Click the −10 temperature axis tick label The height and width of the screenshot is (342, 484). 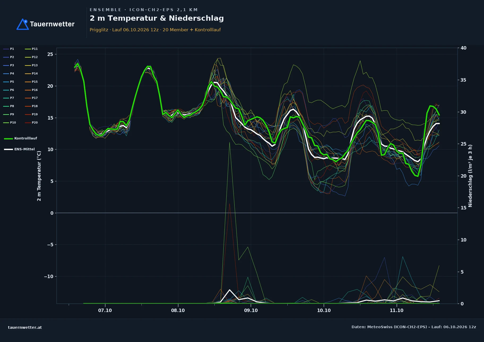(49, 277)
